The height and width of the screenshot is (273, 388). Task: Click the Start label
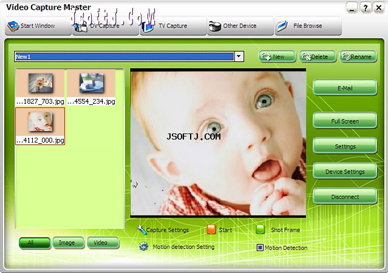(x=225, y=230)
